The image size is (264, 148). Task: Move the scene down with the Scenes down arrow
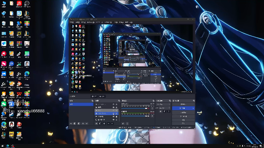click(86, 124)
